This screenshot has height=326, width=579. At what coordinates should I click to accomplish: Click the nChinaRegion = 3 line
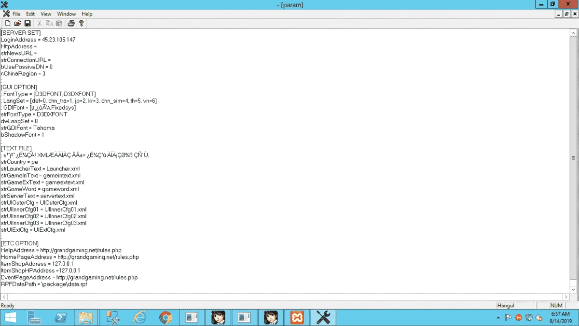coord(23,73)
